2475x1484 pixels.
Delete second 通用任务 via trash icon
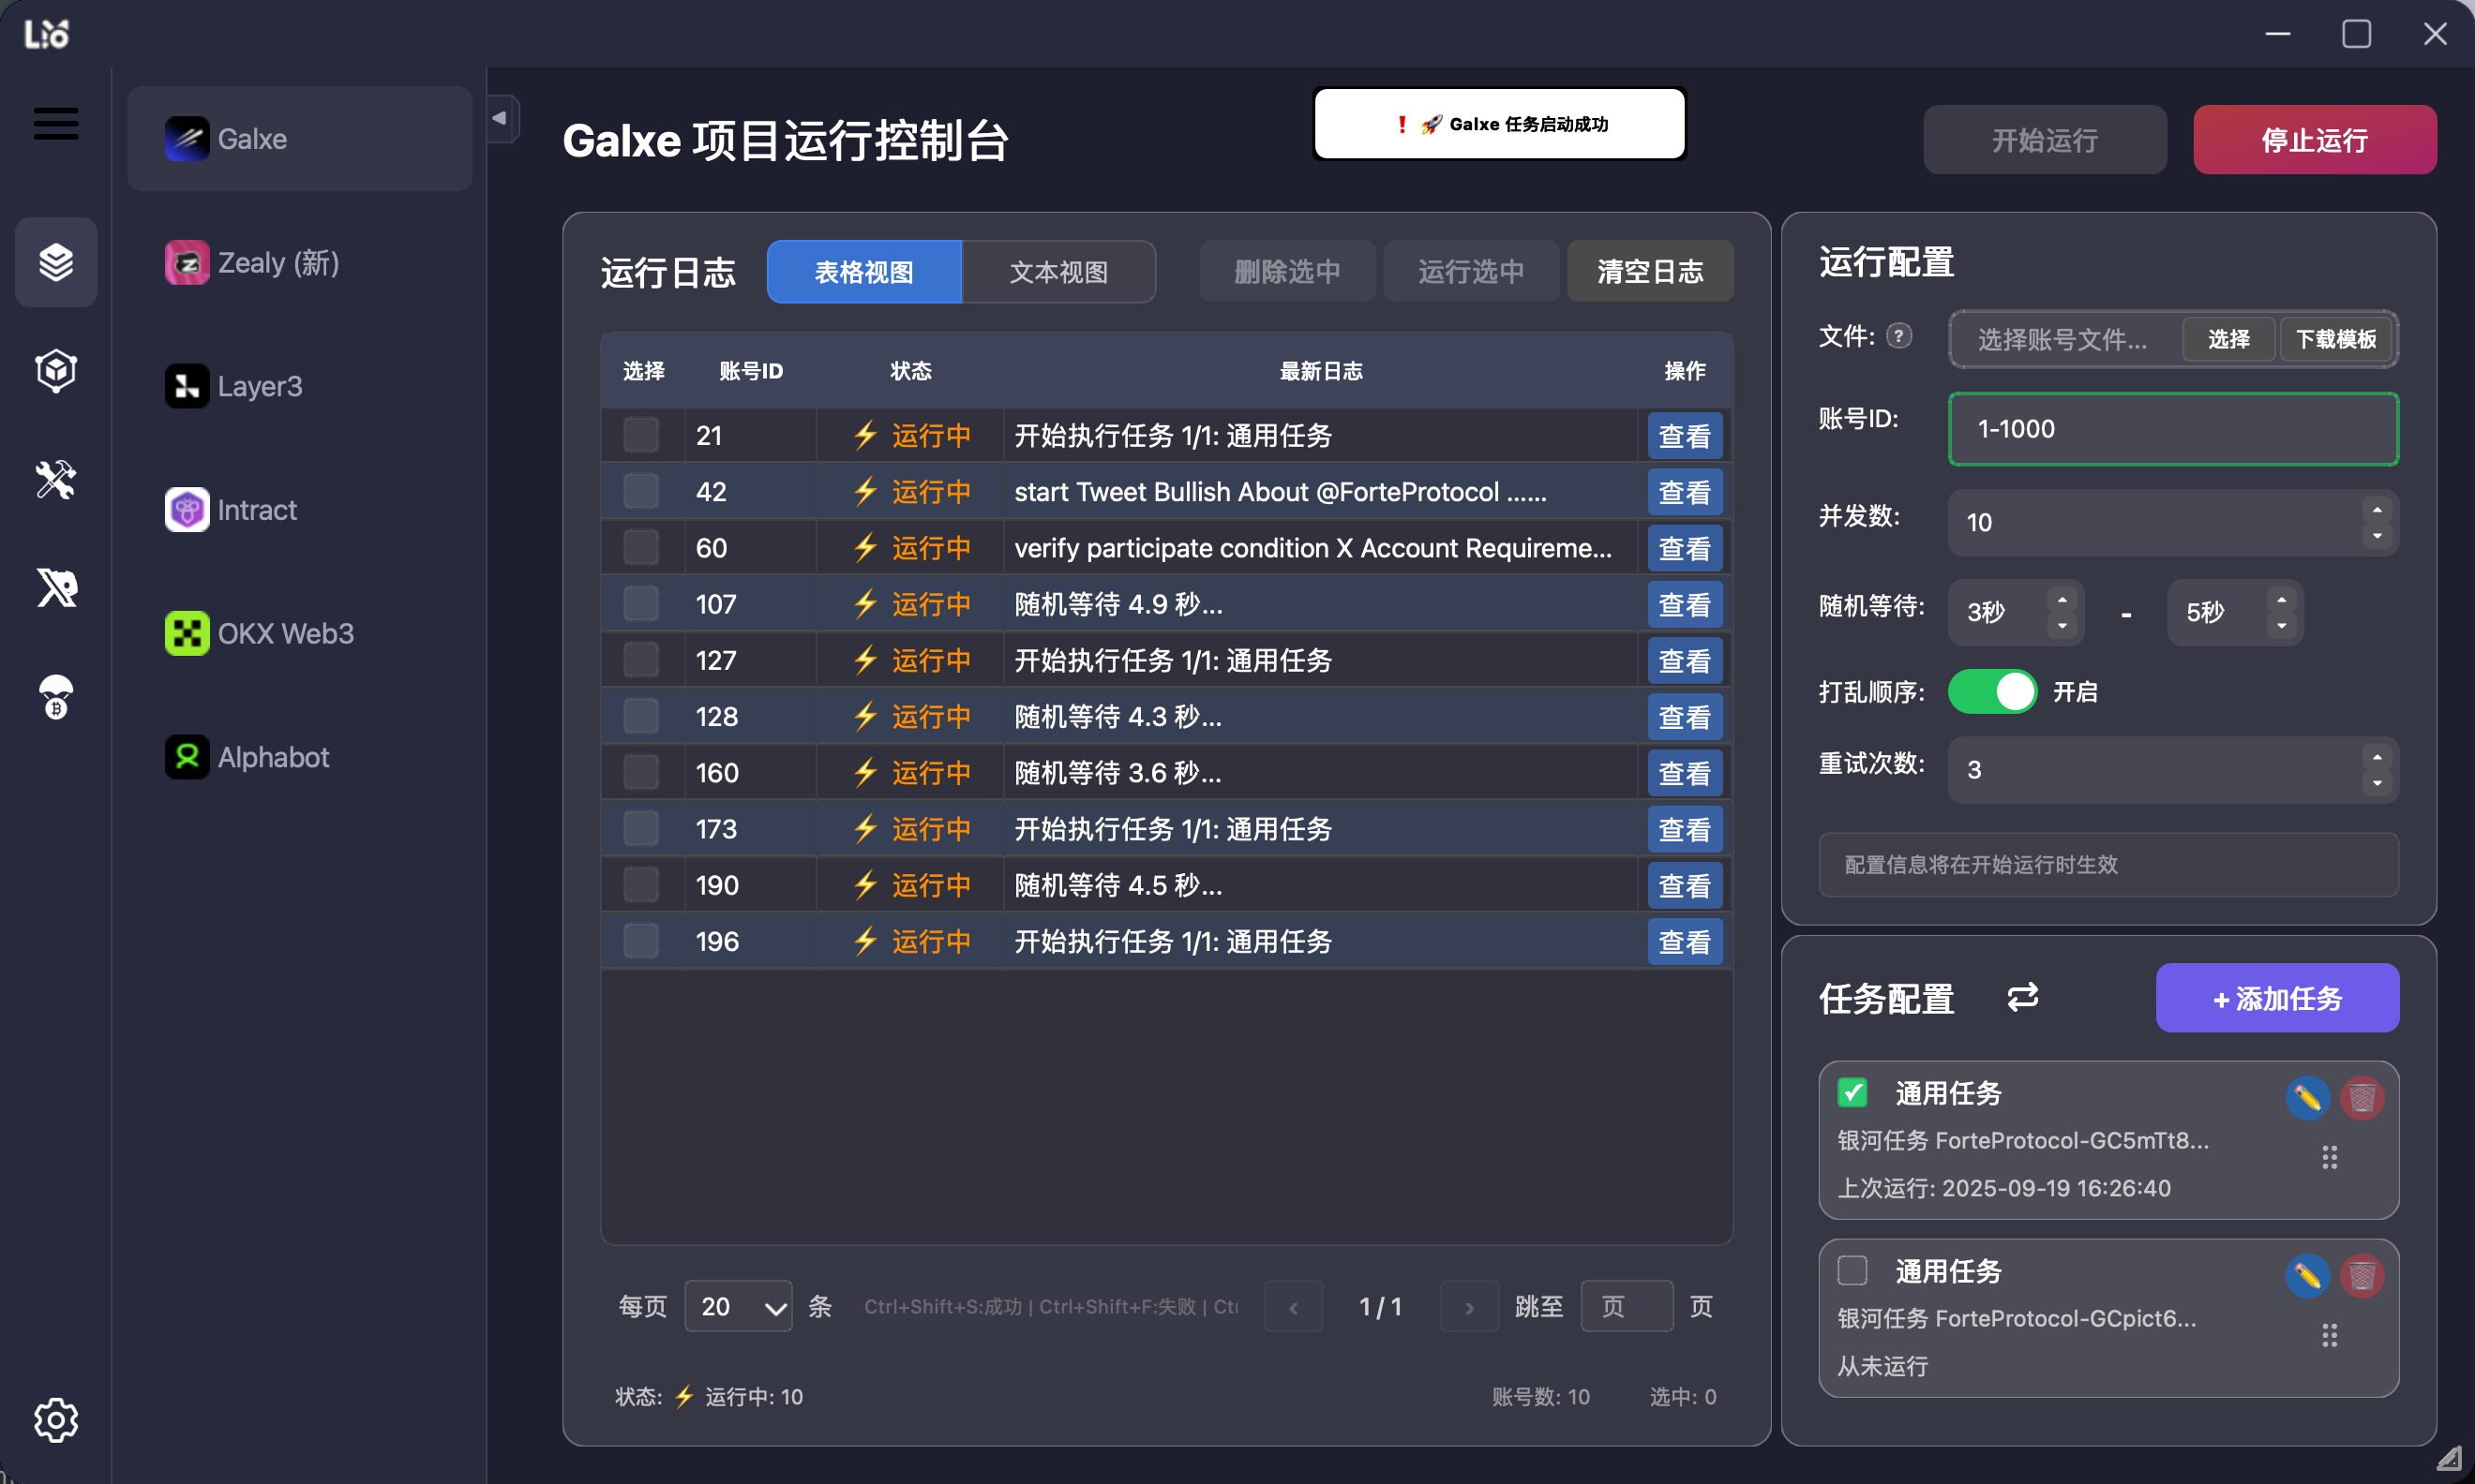(2362, 1275)
